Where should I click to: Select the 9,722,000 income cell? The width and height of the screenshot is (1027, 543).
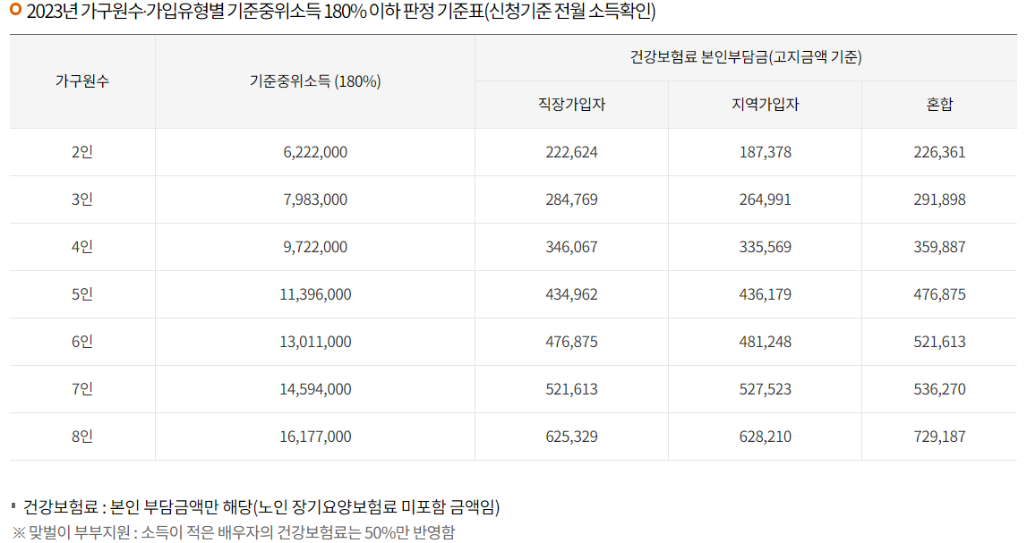point(315,247)
